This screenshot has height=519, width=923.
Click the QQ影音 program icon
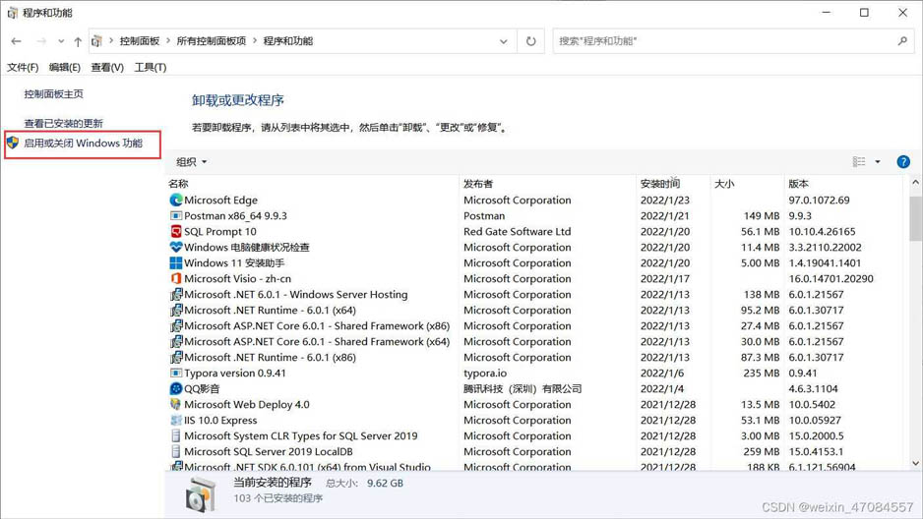[176, 388]
